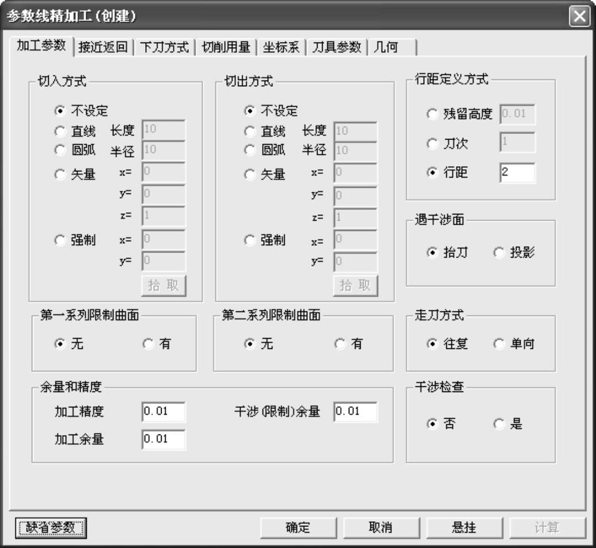
Task: Choose 残留高度 row spacing option
Action: point(432,115)
